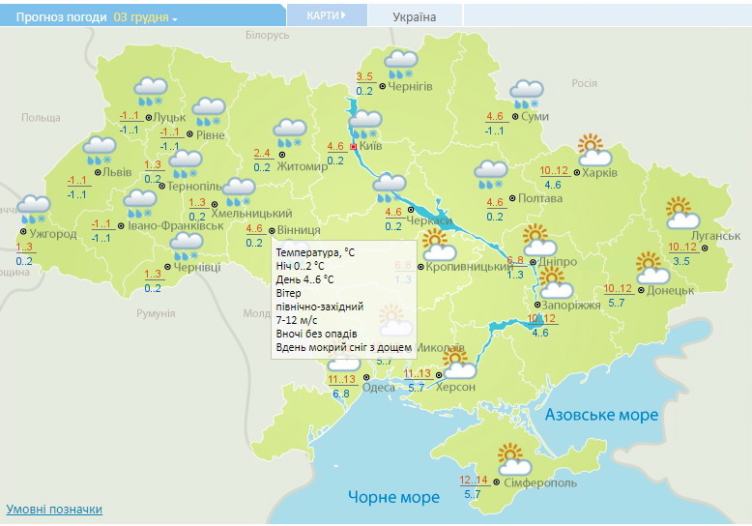Click the sleet icon above Луцьк
752x526 pixels.
click(x=150, y=90)
